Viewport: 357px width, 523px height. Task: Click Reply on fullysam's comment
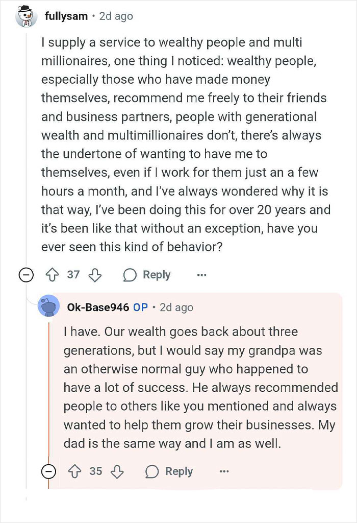[156, 275]
